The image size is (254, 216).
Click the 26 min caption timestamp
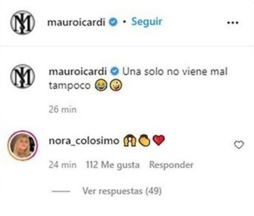coord(63,110)
